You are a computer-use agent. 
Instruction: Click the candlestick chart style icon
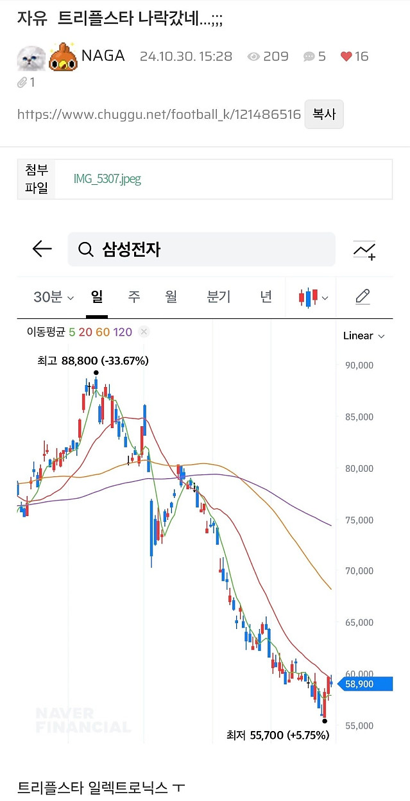point(309,297)
